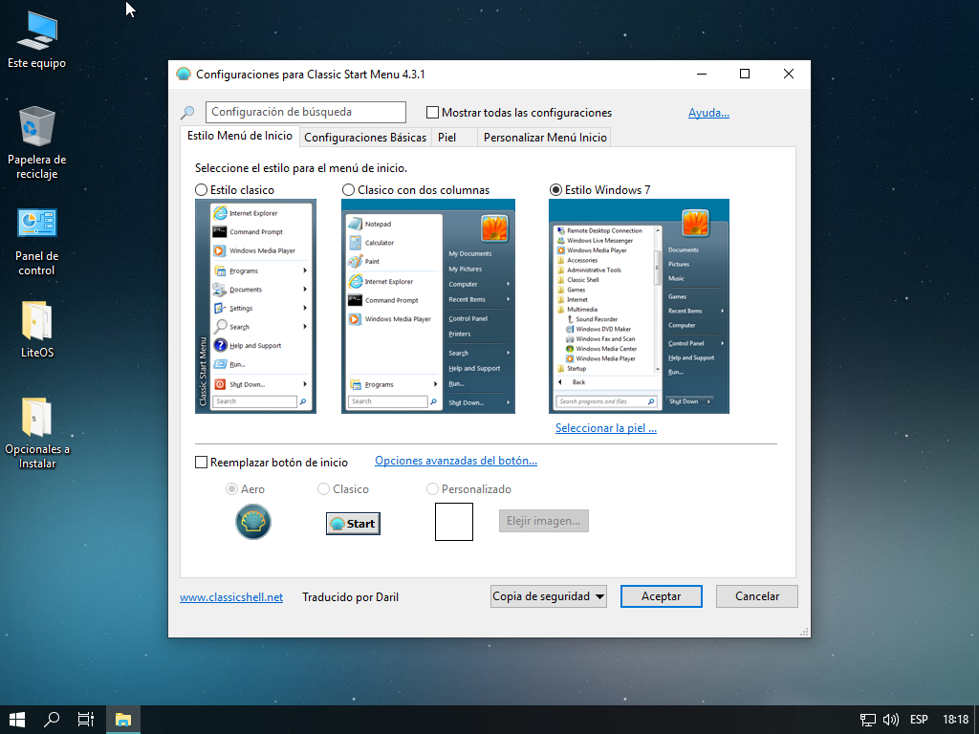Open Copia de seguridad dropdown

(548, 596)
